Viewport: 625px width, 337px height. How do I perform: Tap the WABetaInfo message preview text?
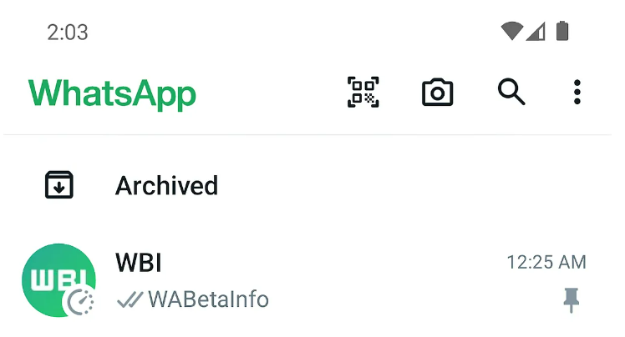[x=208, y=299]
